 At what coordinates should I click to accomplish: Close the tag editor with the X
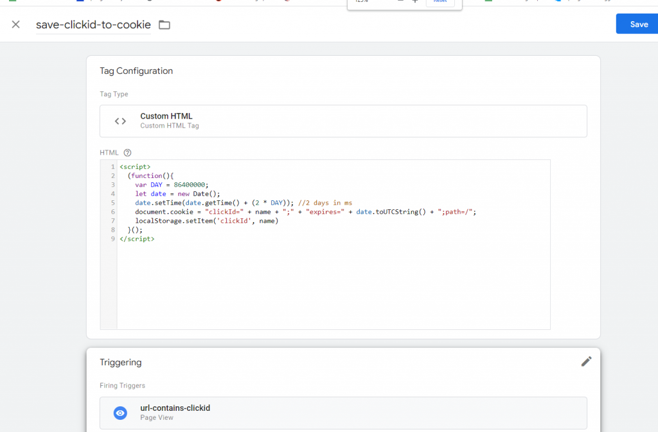(x=15, y=24)
